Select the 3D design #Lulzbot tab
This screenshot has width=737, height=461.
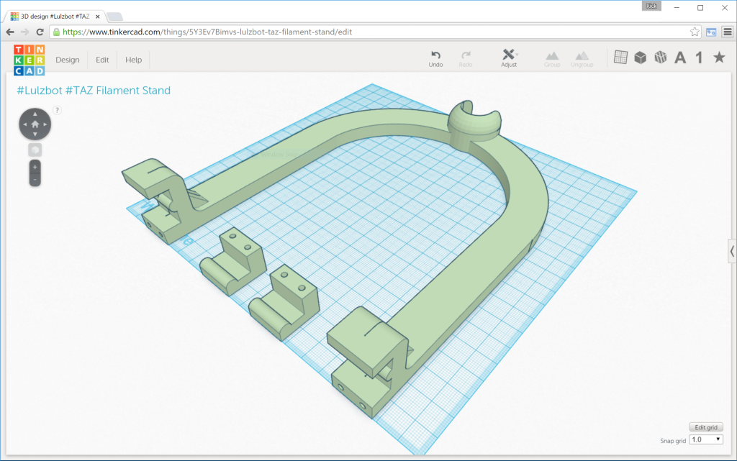tap(55, 17)
